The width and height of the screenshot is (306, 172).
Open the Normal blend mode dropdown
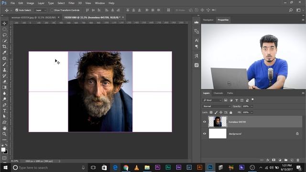[x=217, y=106]
